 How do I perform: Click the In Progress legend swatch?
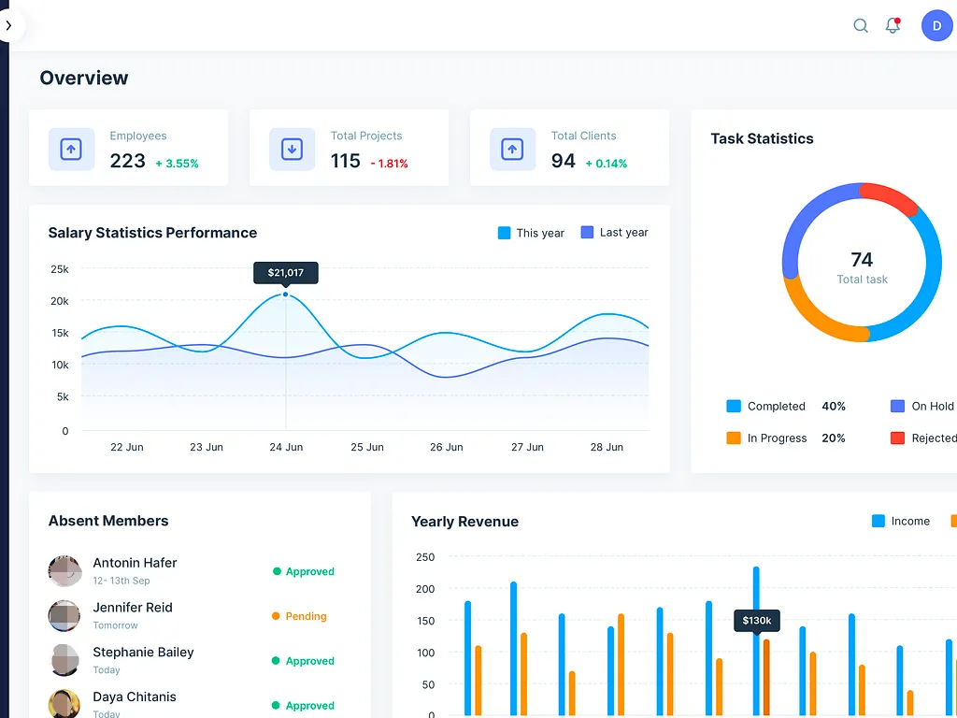[734, 438]
